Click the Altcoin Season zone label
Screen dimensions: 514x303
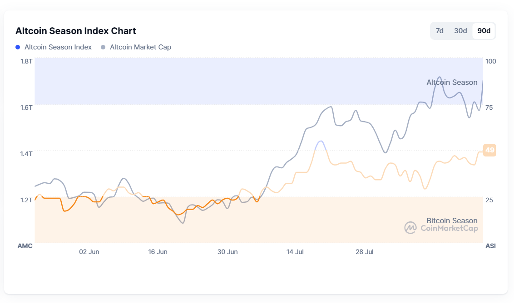451,82
